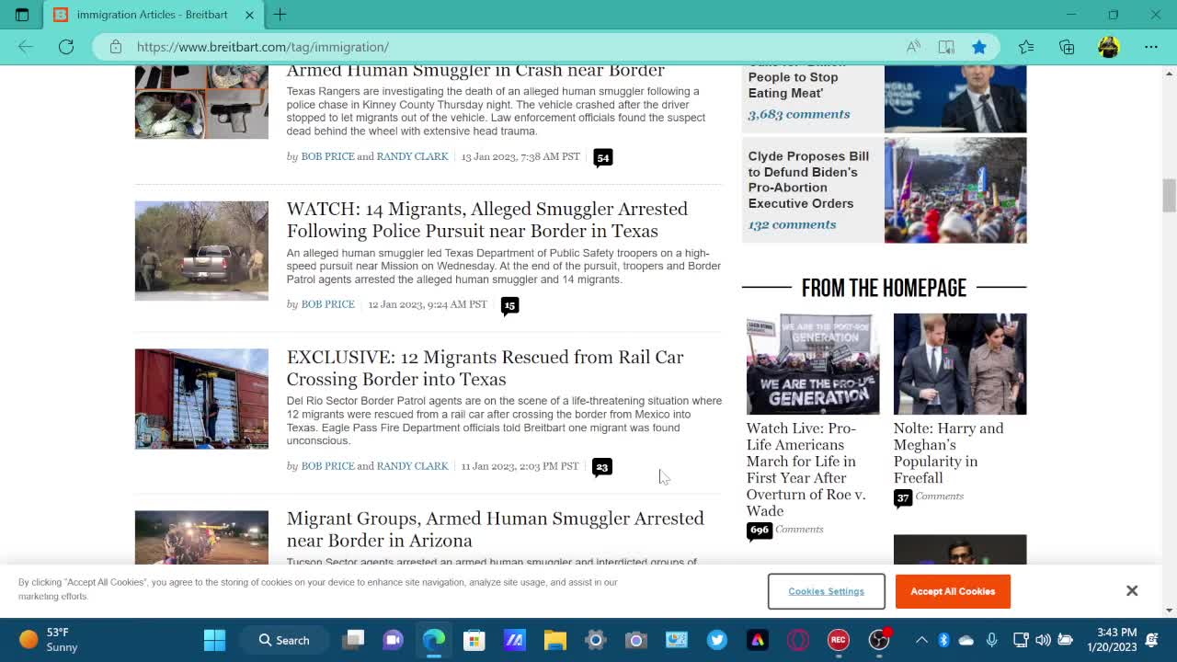Open the Edge profile avatar
This screenshot has width=1177, height=662.
tap(1109, 47)
